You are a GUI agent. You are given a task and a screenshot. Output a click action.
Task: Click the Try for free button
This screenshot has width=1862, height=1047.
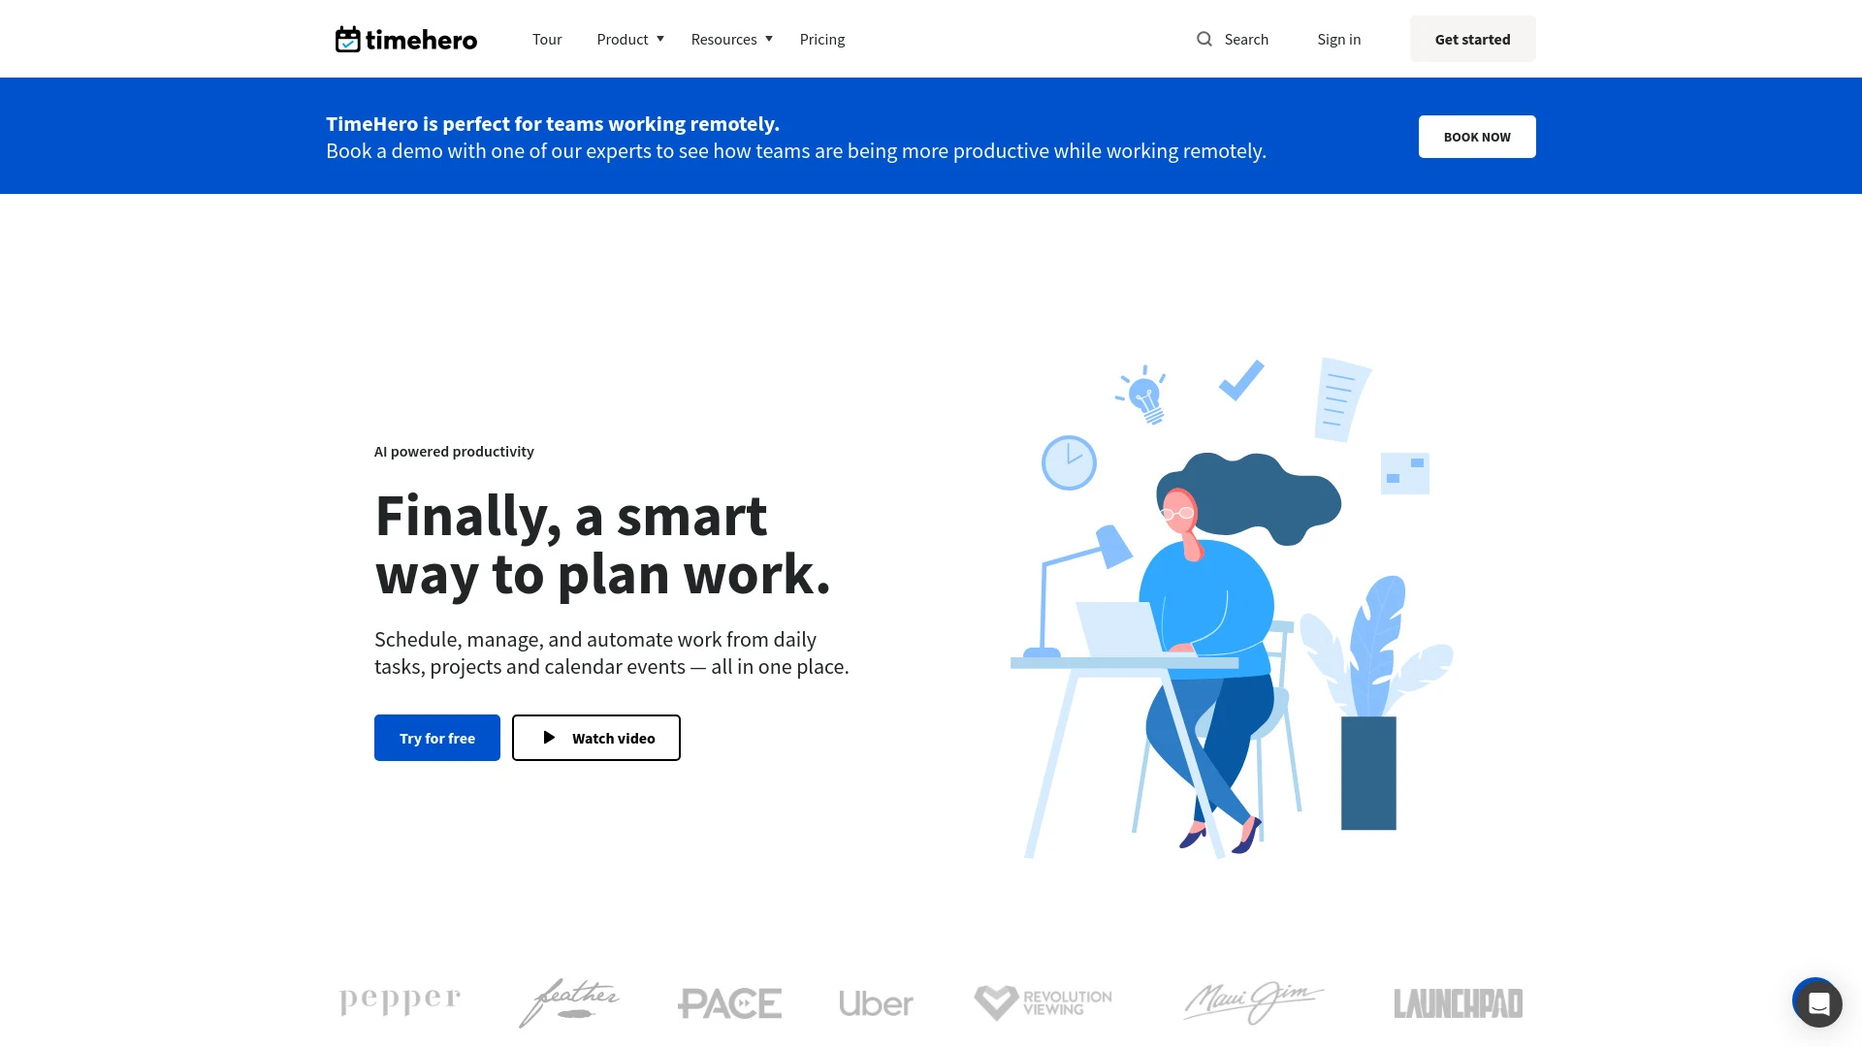[x=437, y=738]
